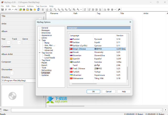The height and width of the screenshot is (115, 168).
Task: Select Networking in the options tree
Action: (46, 70)
